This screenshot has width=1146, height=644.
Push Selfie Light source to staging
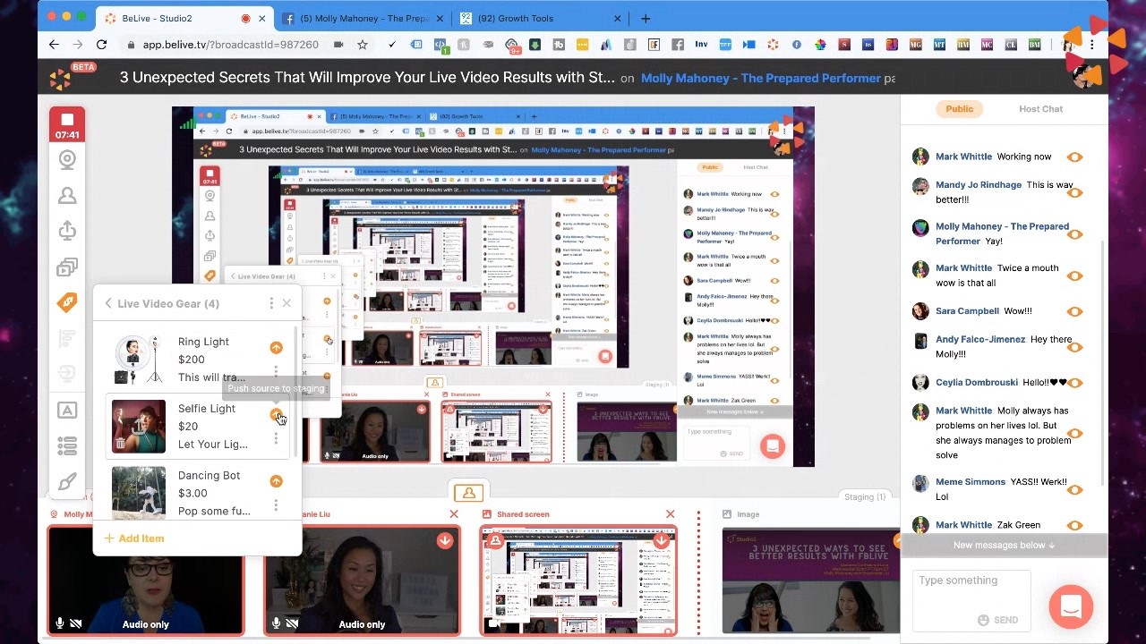click(x=276, y=414)
